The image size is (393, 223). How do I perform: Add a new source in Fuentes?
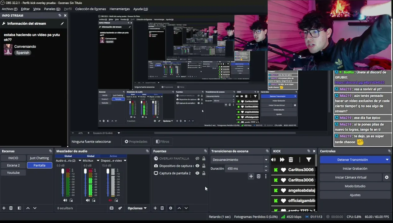tap(155, 208)
